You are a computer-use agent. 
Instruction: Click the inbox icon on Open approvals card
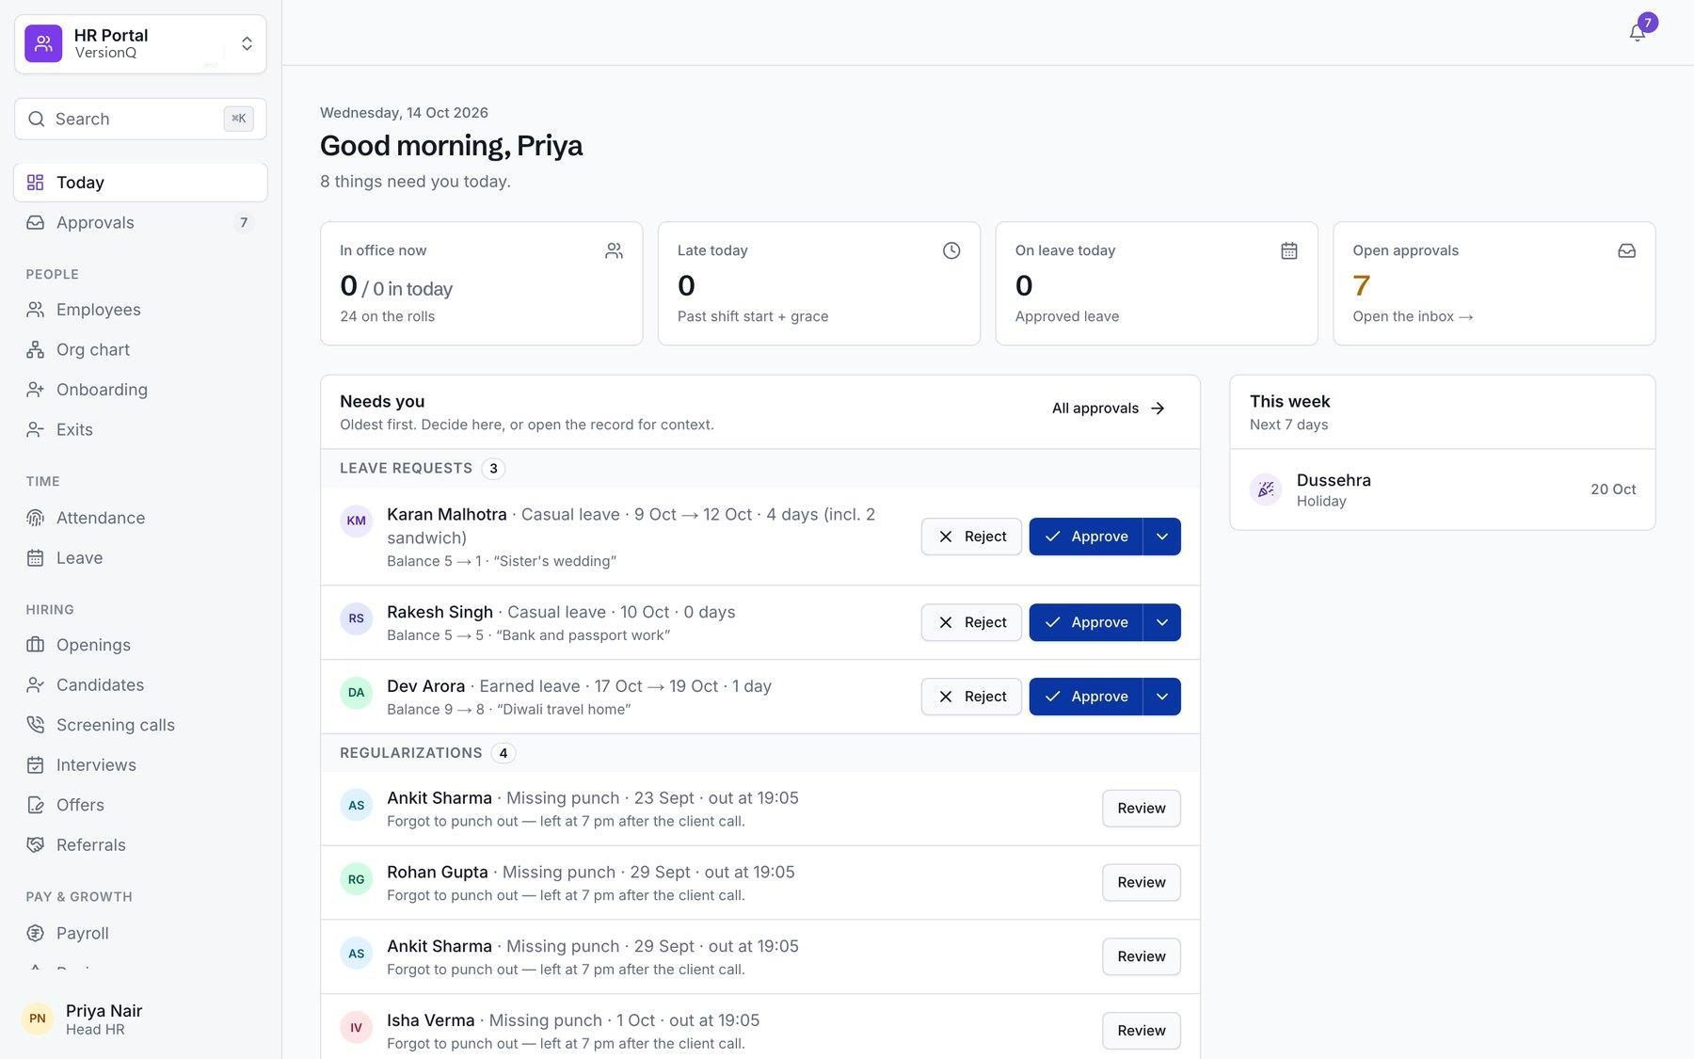[x=1626, y=250]
